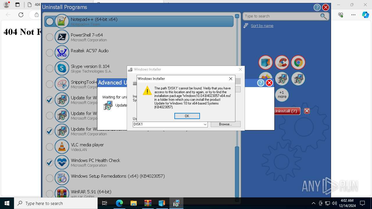The height and width of the screenshot is (209, 372).
Task: Expand the +1 more selected programs bubble
Action: pos(282,95)
